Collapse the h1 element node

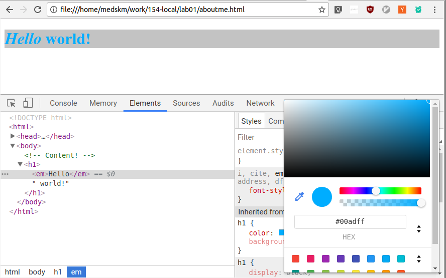click(21, 164)
